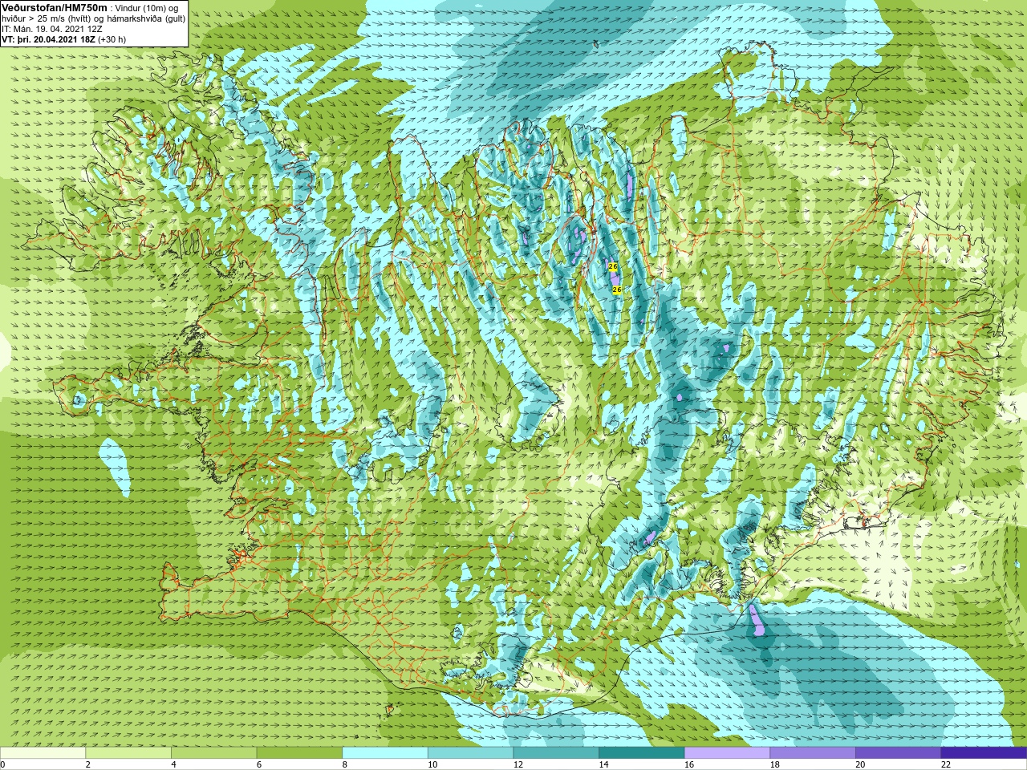Click the legend scale label 16
The image size is (1027, 770).
pyautogui.click(x=689, y=764)
